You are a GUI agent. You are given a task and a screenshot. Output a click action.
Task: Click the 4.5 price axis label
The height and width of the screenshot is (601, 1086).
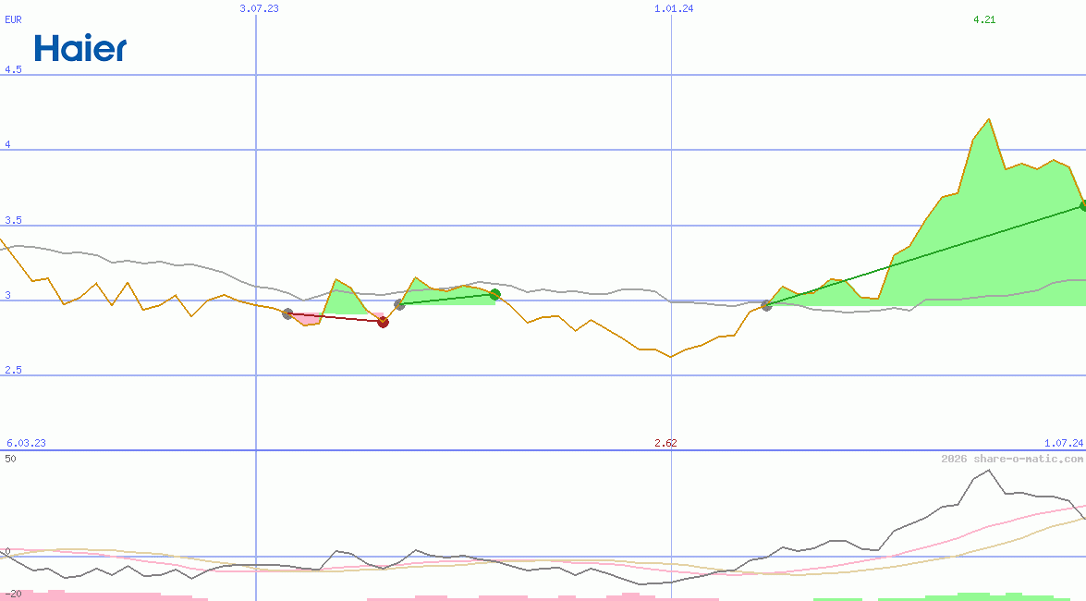tap(13, 69)
